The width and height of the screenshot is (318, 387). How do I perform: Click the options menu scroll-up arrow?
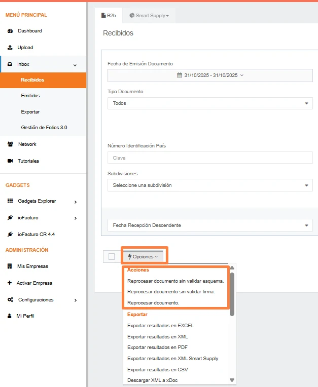(232, 267)
